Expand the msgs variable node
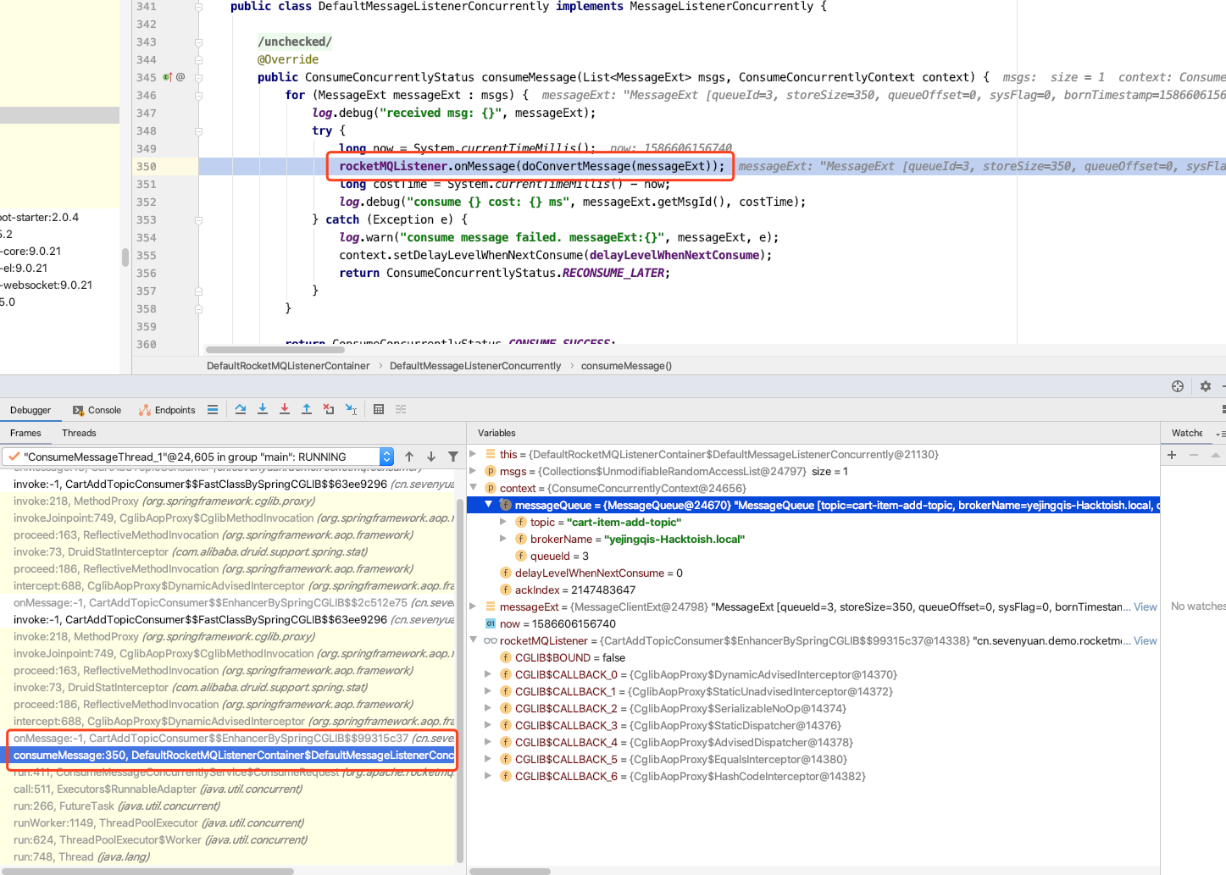The width and height of the screenshot is (1226, 875). coord(474,471)
